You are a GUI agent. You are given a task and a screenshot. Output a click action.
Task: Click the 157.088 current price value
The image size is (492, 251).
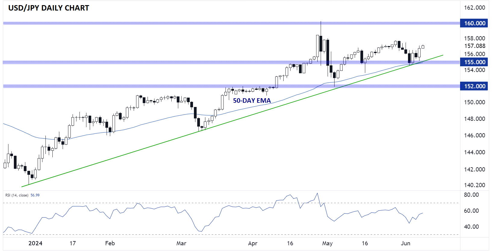[x=475, y=46]
